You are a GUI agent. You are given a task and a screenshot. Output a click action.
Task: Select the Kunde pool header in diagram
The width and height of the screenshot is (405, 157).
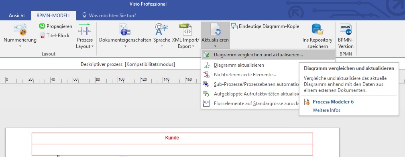click(172, 138)
